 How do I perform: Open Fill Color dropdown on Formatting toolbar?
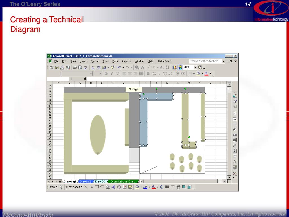(202, 74)
